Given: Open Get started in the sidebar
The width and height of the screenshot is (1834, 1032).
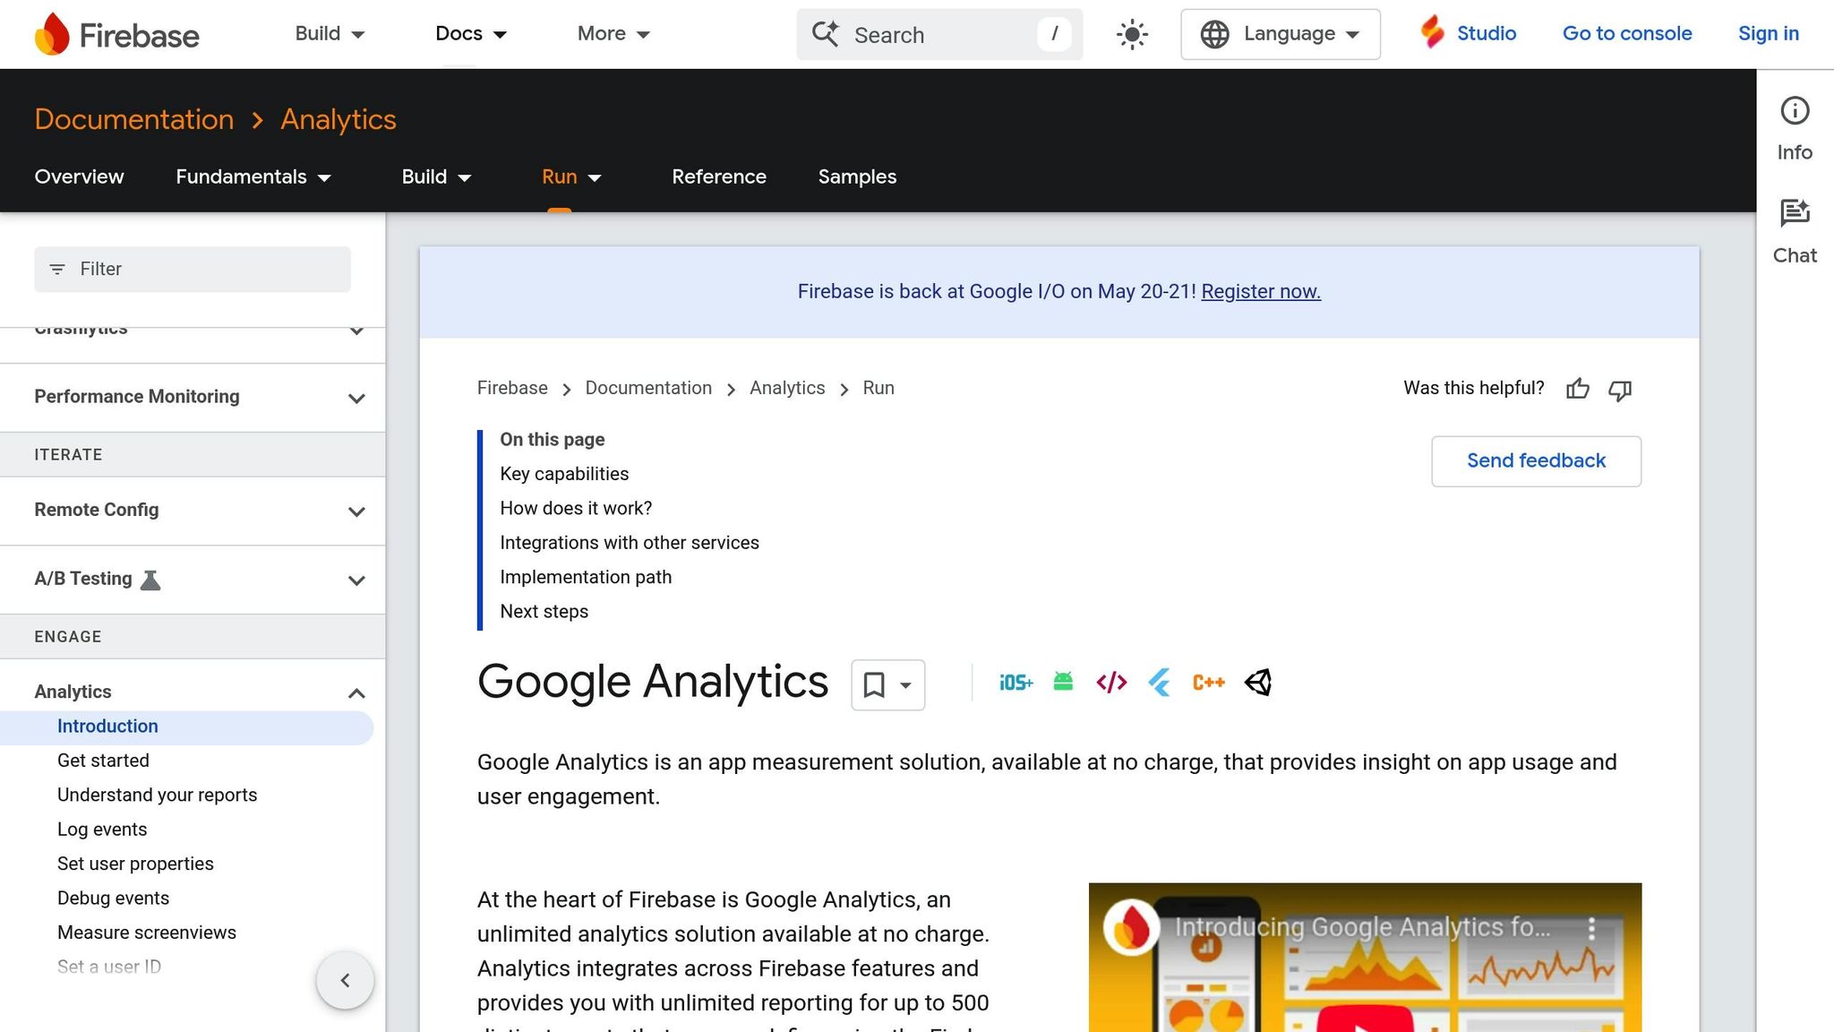Looking at the screenshot, I should 103,761.
